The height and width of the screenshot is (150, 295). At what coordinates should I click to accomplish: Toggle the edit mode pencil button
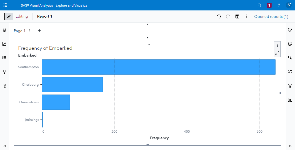[9, 16]
